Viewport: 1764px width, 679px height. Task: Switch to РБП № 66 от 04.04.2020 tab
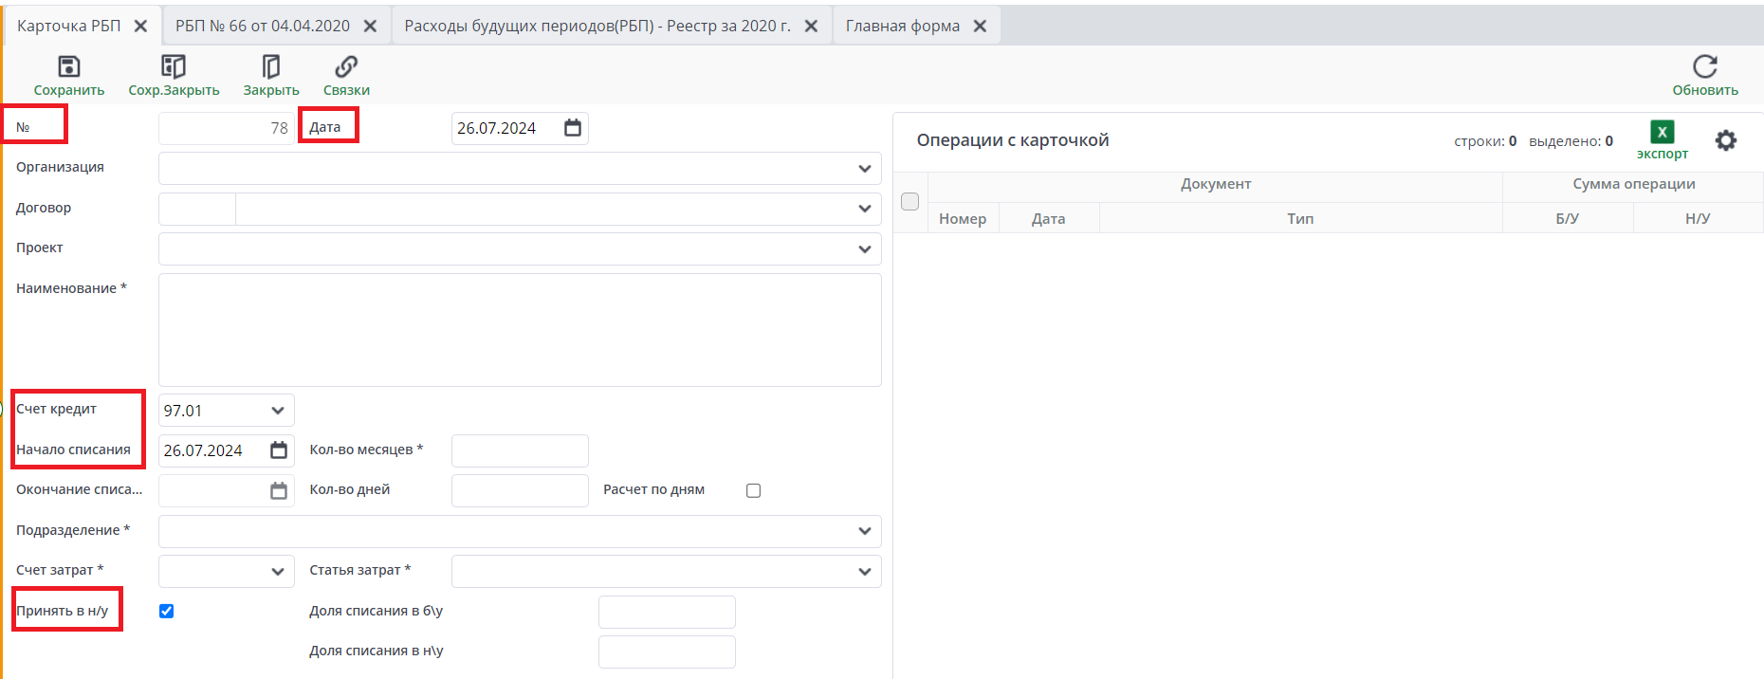[x=262, y=26]
